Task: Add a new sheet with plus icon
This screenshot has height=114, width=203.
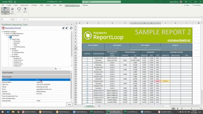Action: 99,106
